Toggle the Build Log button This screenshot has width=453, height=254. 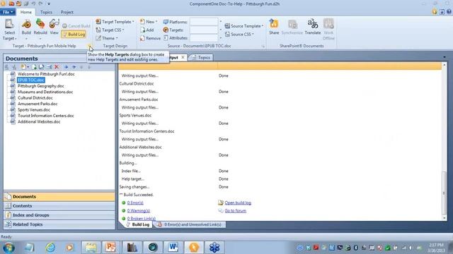pos(74,35)
